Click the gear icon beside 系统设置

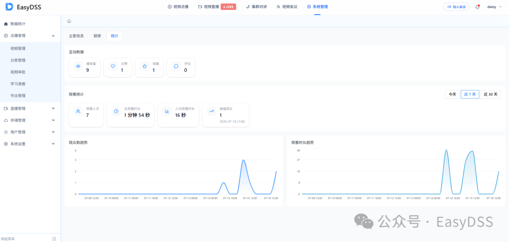tap(6, 144)
